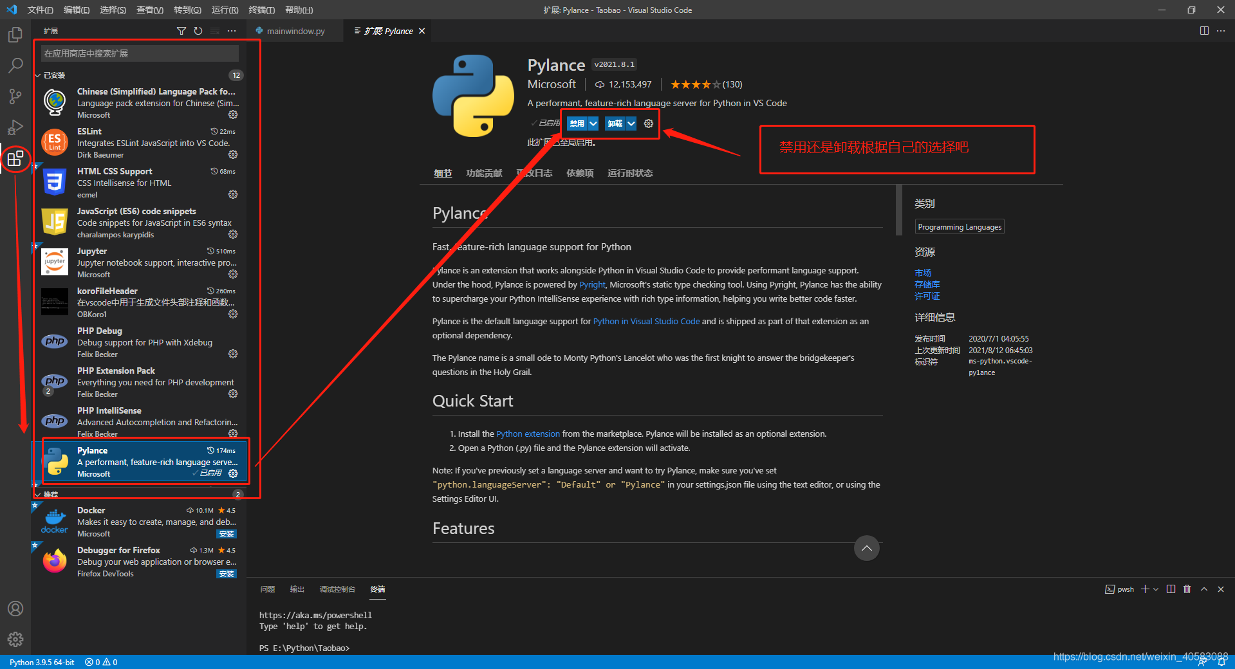Open a new terminal with the plus icon

(x=1144, y=589)
